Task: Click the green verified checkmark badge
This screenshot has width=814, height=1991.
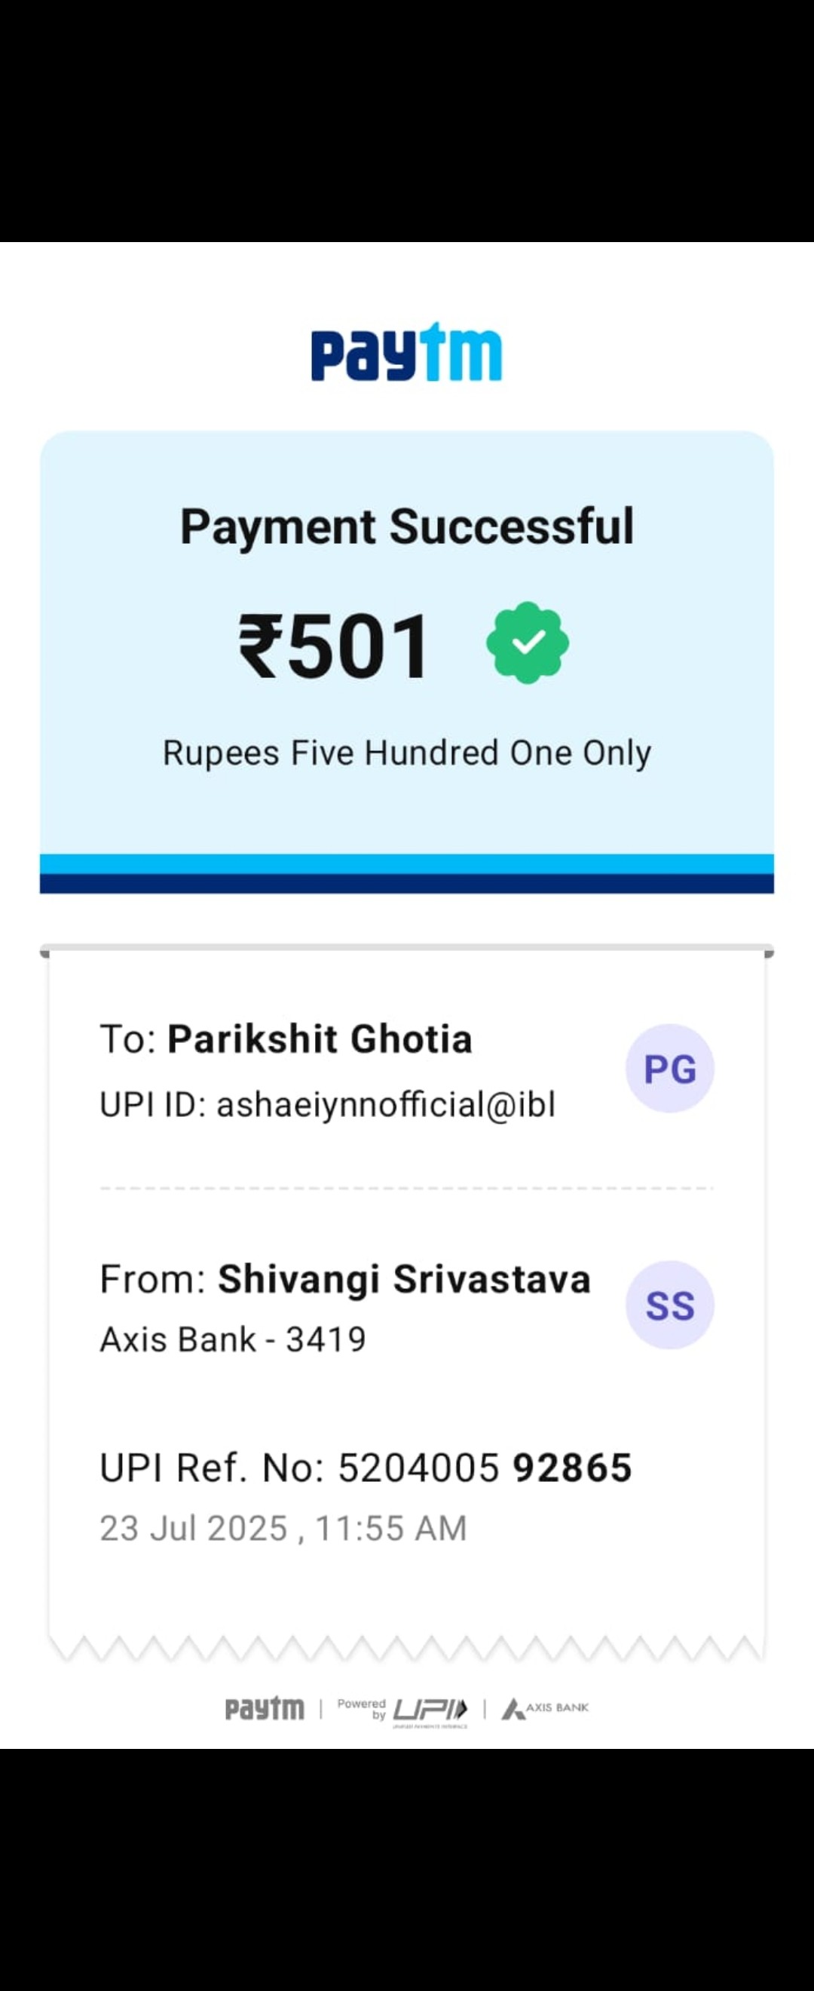Action: tap(528, 643)
